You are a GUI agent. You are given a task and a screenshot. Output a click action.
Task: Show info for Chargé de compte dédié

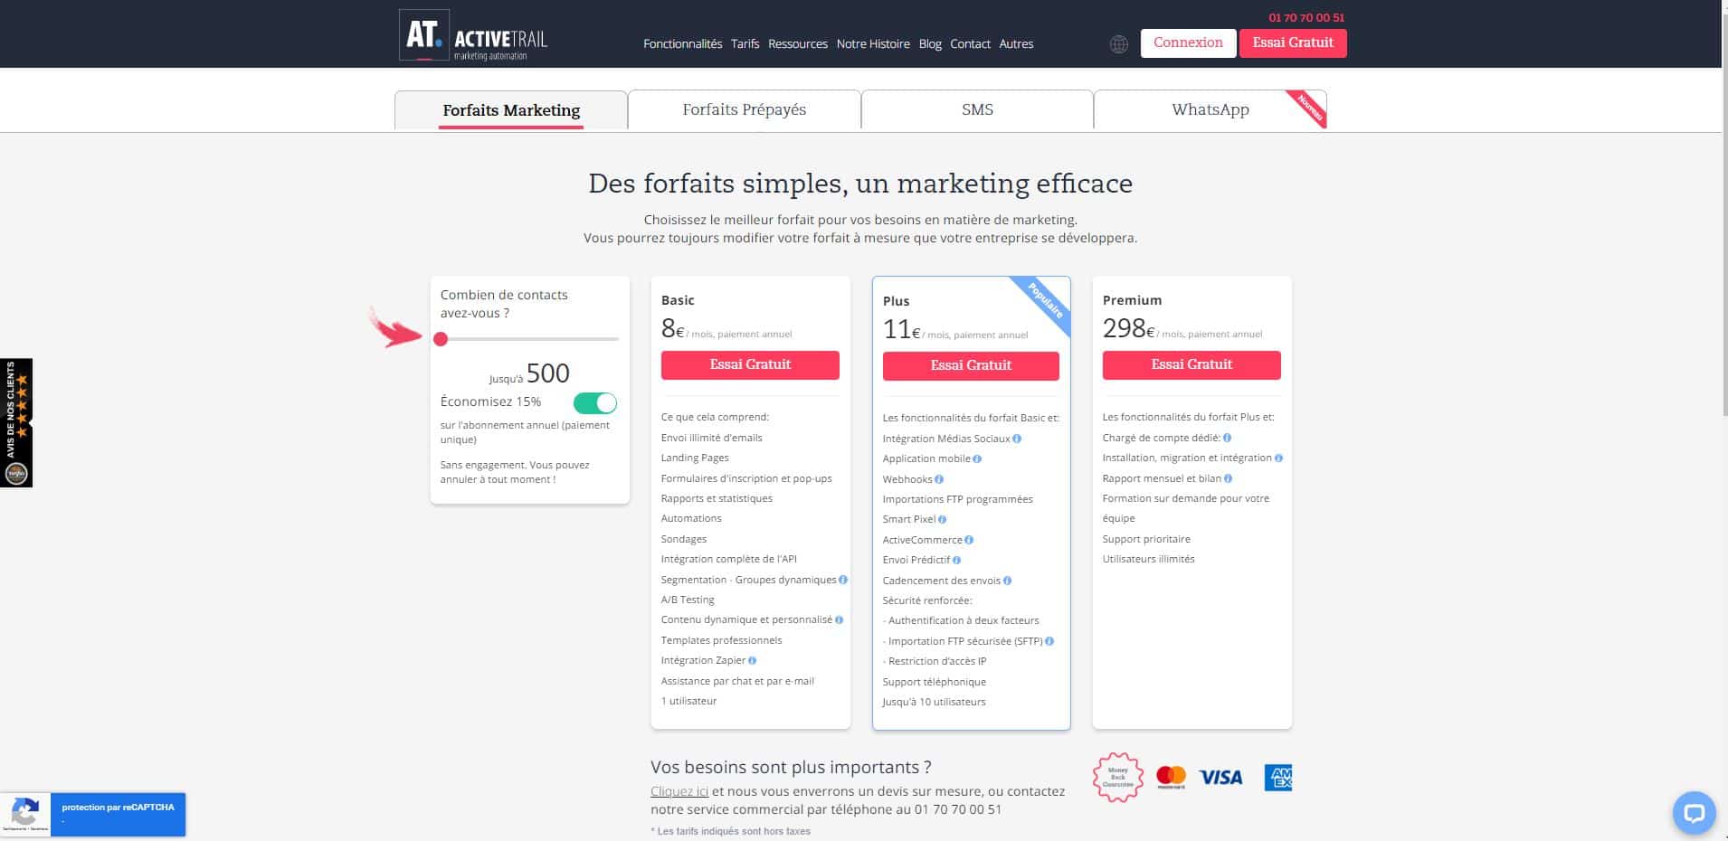pos(1228,438)
